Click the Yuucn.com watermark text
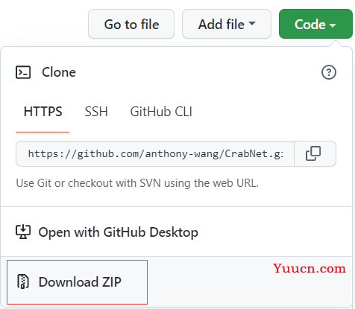355x309 pixels. tap(310, 268)
